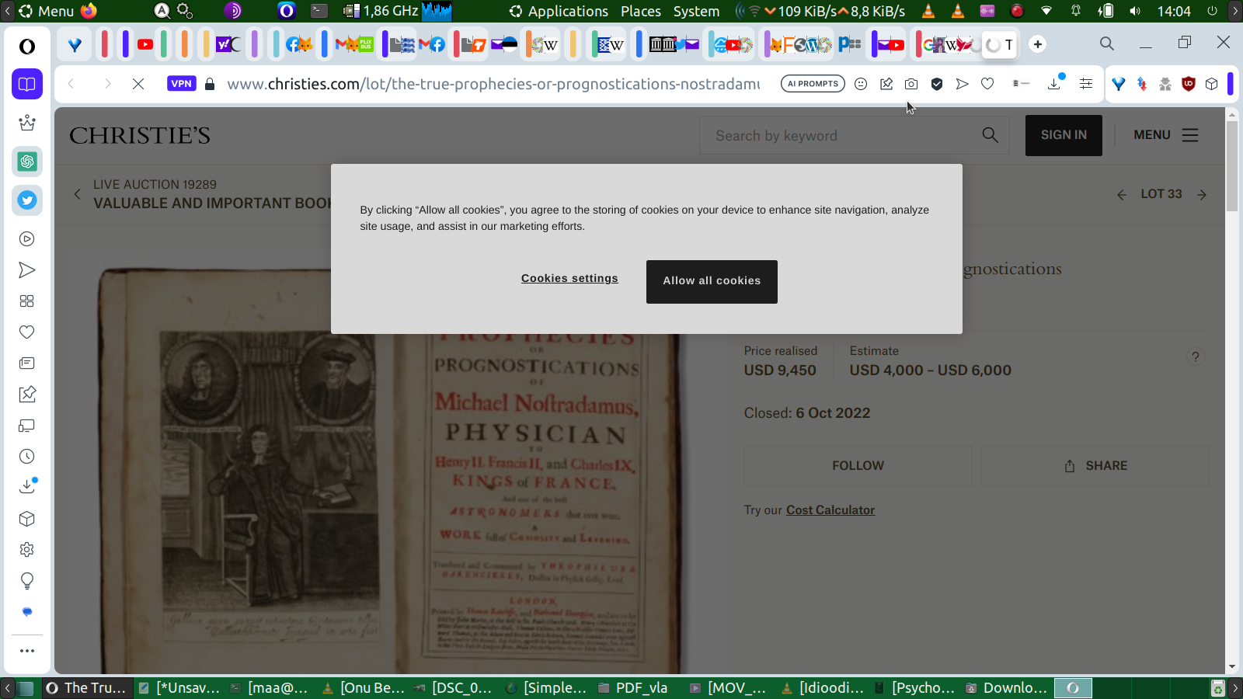Take a snapshot with the camera icon
1243x699 pixels.
(x=911, y=84)
